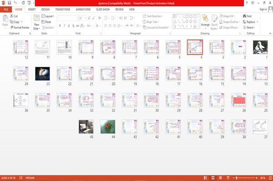This screenshot has height=181, width=273.
Task: Cut the selection with Cut button
Action: pos(14,16)
